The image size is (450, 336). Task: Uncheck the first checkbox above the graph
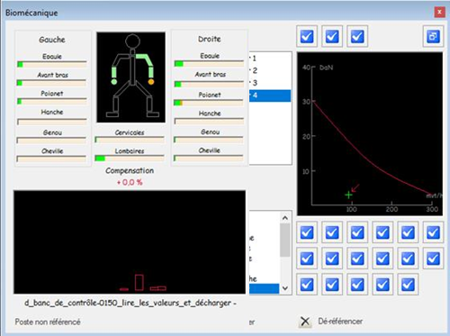pos(307,36)
